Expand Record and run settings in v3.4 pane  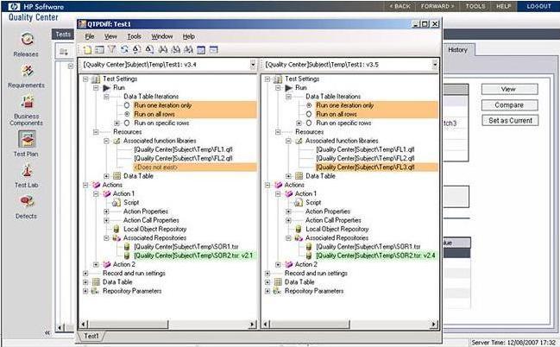[85, 274]
